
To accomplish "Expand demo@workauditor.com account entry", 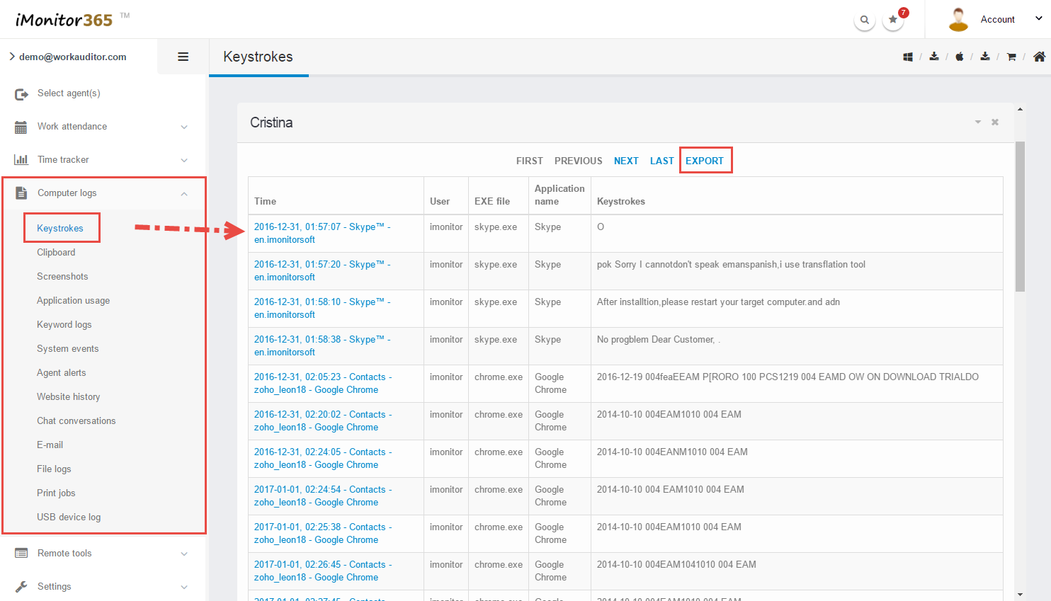I will tap(68, 57).
